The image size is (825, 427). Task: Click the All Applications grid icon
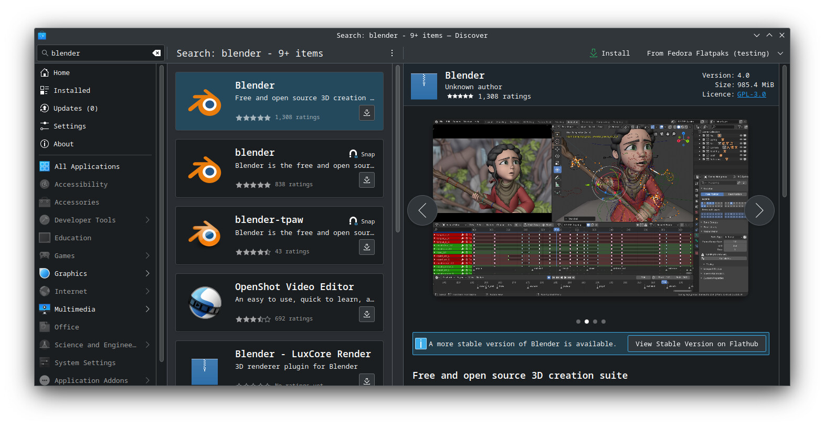(45, 166)
